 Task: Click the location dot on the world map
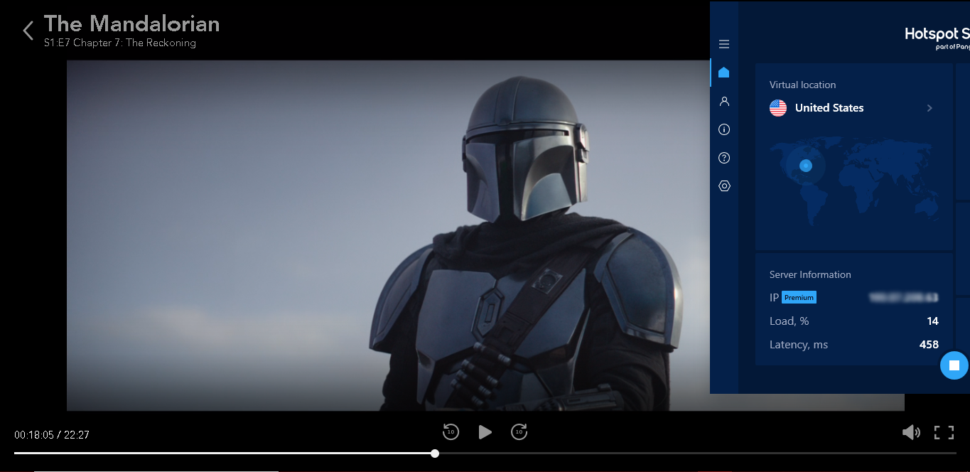[x=805, y=166]
